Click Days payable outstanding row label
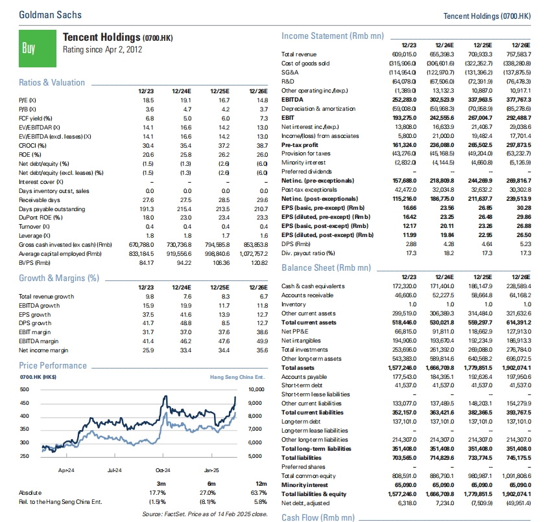Screen dimensions: 548x522 (x=52, y=209)
